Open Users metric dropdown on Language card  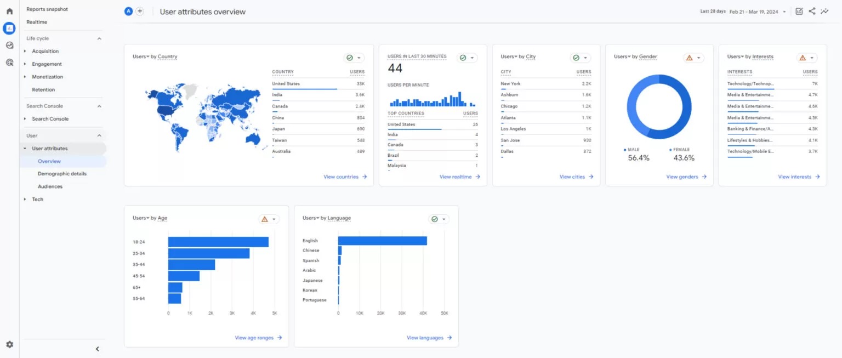click(x=311, y=218)
